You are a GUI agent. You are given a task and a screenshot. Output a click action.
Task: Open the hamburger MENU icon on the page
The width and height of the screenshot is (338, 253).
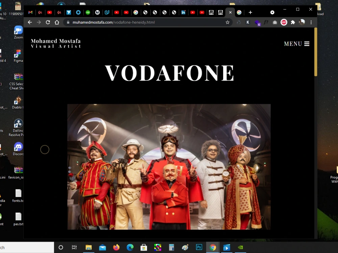(x=307, y=44)
